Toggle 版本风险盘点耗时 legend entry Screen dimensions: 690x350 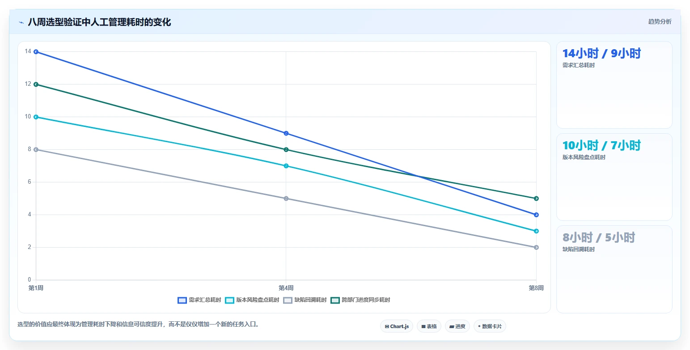[x=252, y=300]
